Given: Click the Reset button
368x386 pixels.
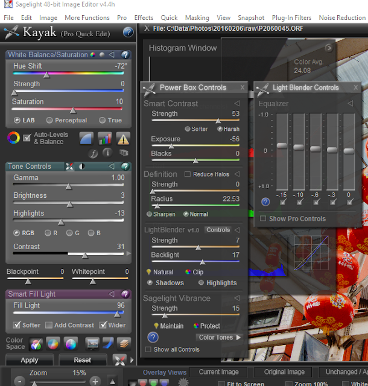Looking at the screenshot, I should point(83,360).
